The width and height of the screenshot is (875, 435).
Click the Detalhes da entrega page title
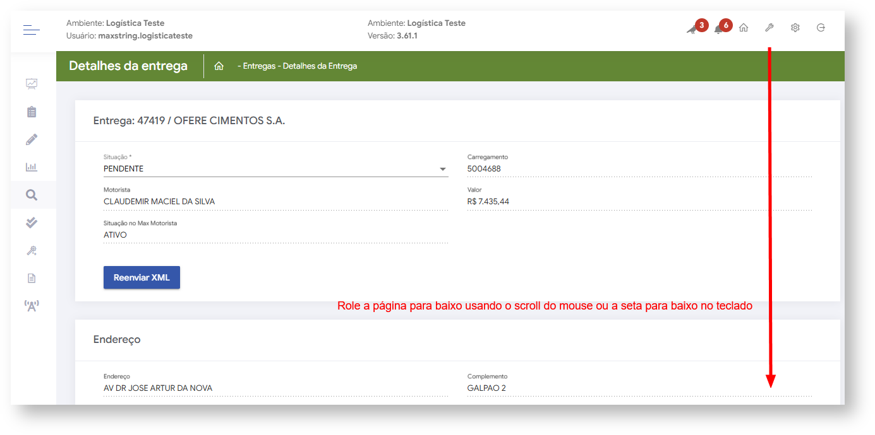pos(128,66)
